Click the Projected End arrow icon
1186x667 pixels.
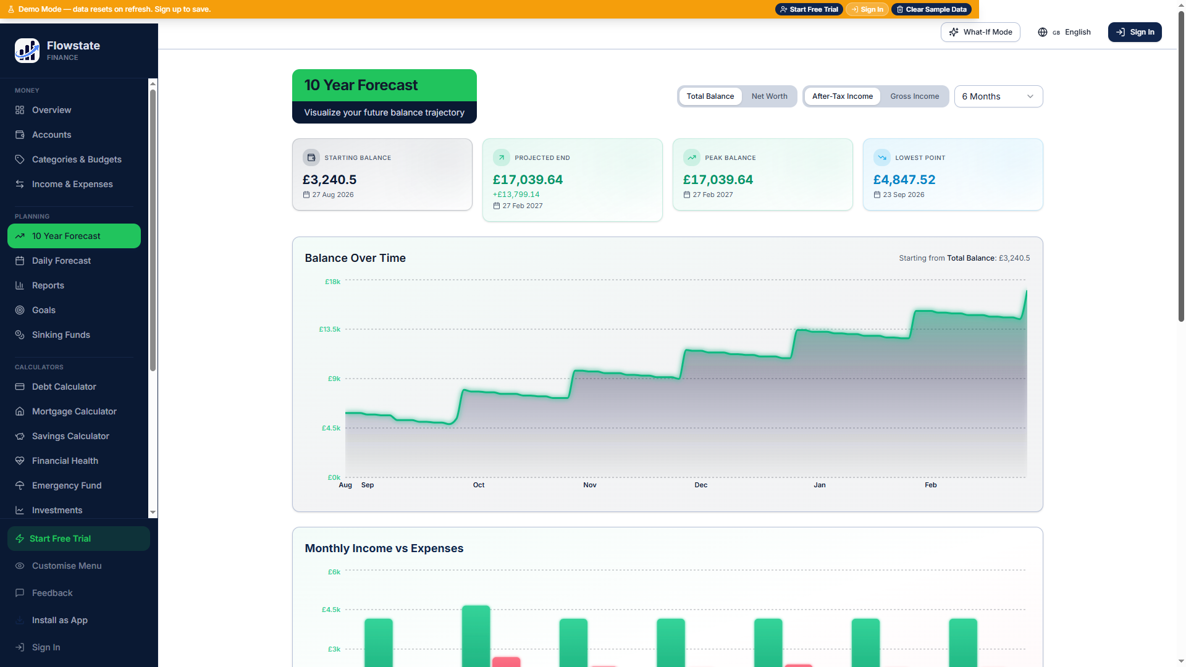(502, 157)
